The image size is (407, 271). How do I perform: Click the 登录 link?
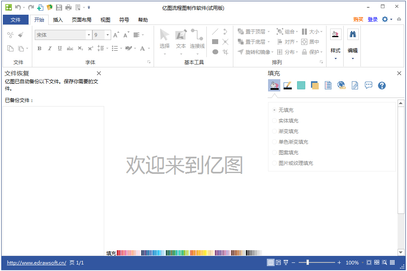373,20
